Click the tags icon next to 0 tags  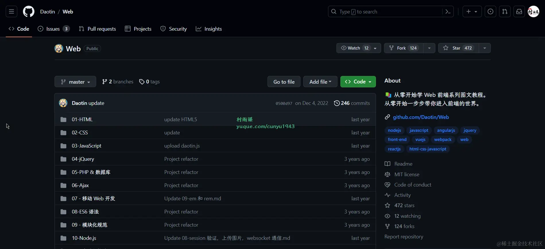[x=142, y=82]
